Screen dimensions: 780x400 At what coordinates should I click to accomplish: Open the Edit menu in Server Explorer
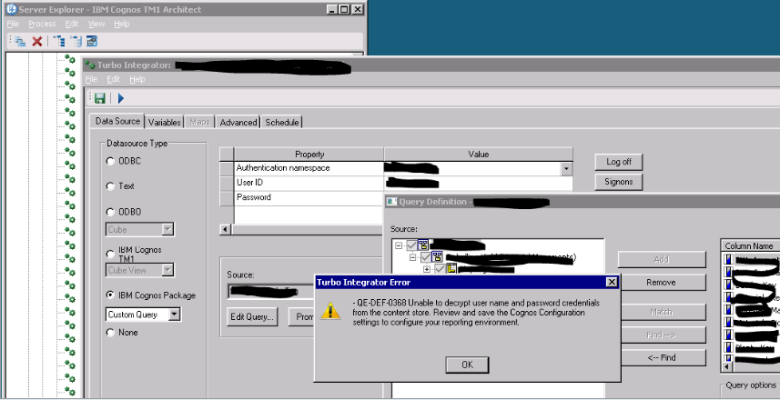pos(72,24)
